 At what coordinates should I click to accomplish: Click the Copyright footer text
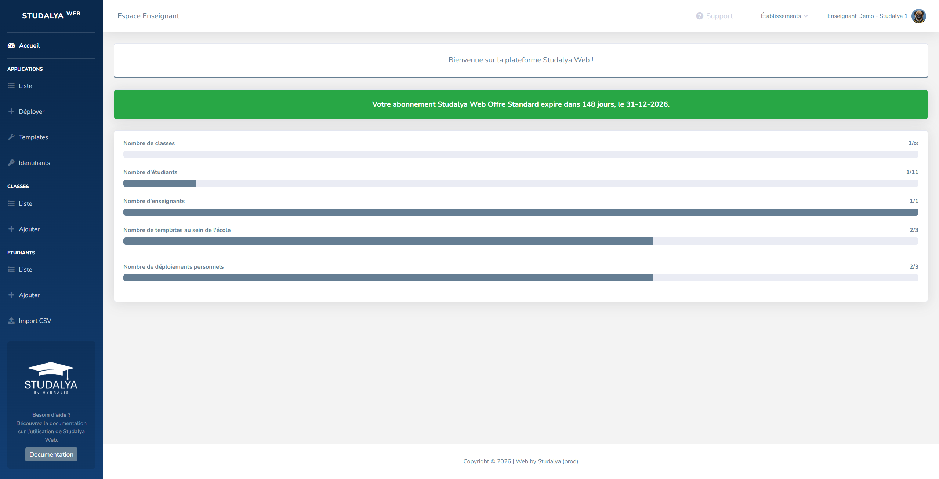(521, 461)
